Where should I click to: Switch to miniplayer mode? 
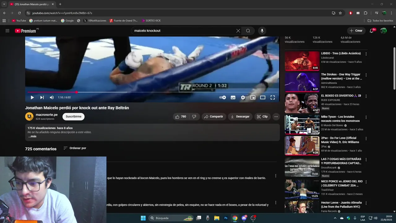pyautogui.click(x=253, y=97)
